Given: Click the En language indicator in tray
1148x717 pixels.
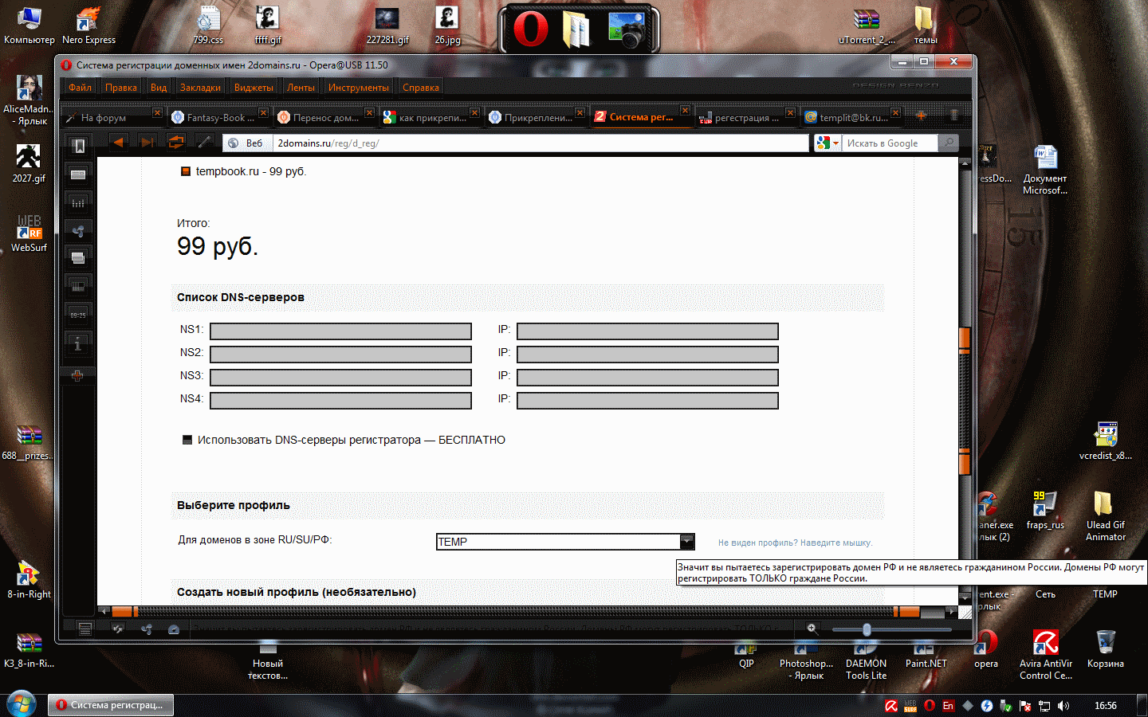Looking at the screenshot, I should click(x=948, y=706).
